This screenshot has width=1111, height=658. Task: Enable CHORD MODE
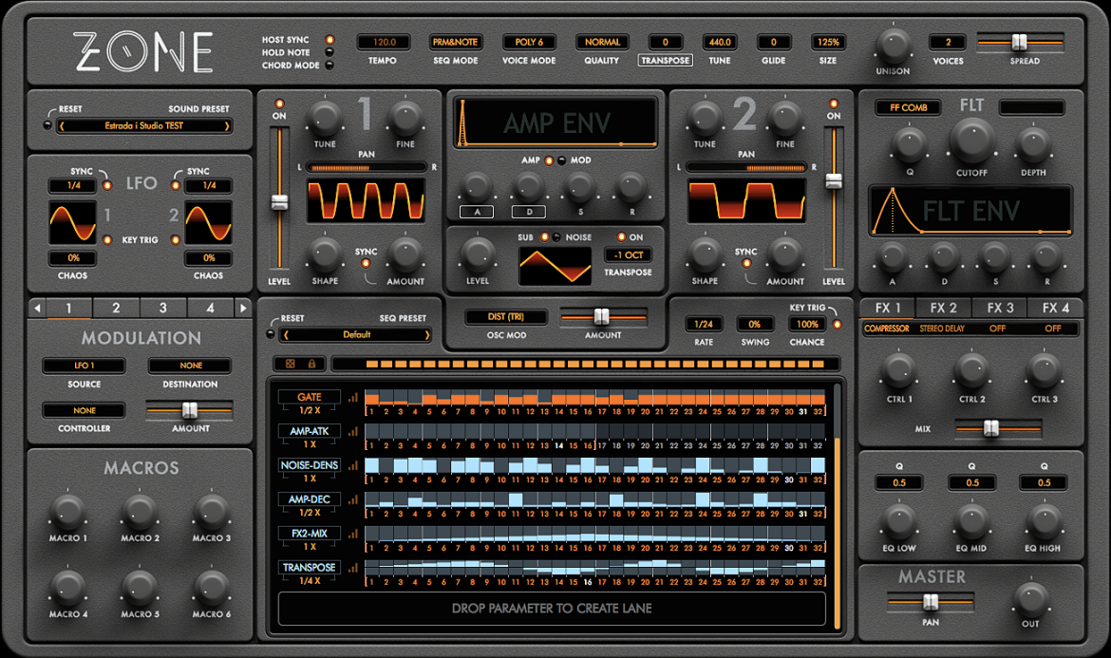[330, 66]
